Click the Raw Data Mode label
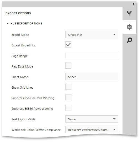 pyautogui.click(x=22, y=66)
